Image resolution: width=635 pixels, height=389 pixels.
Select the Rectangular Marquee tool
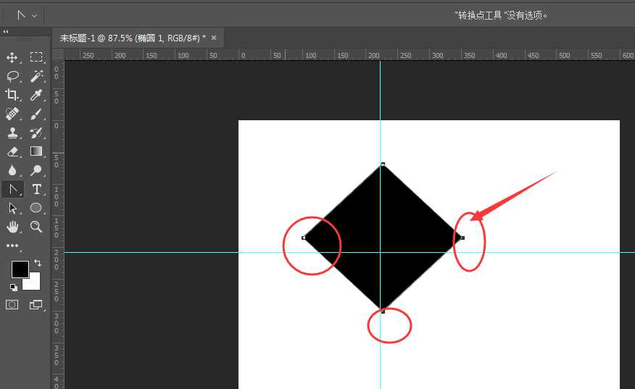tap(36, 57)
